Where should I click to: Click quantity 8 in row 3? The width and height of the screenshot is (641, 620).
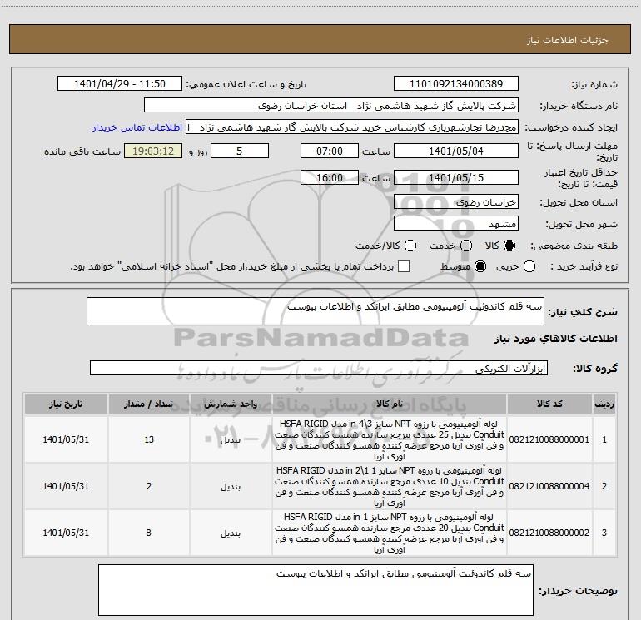149,533
